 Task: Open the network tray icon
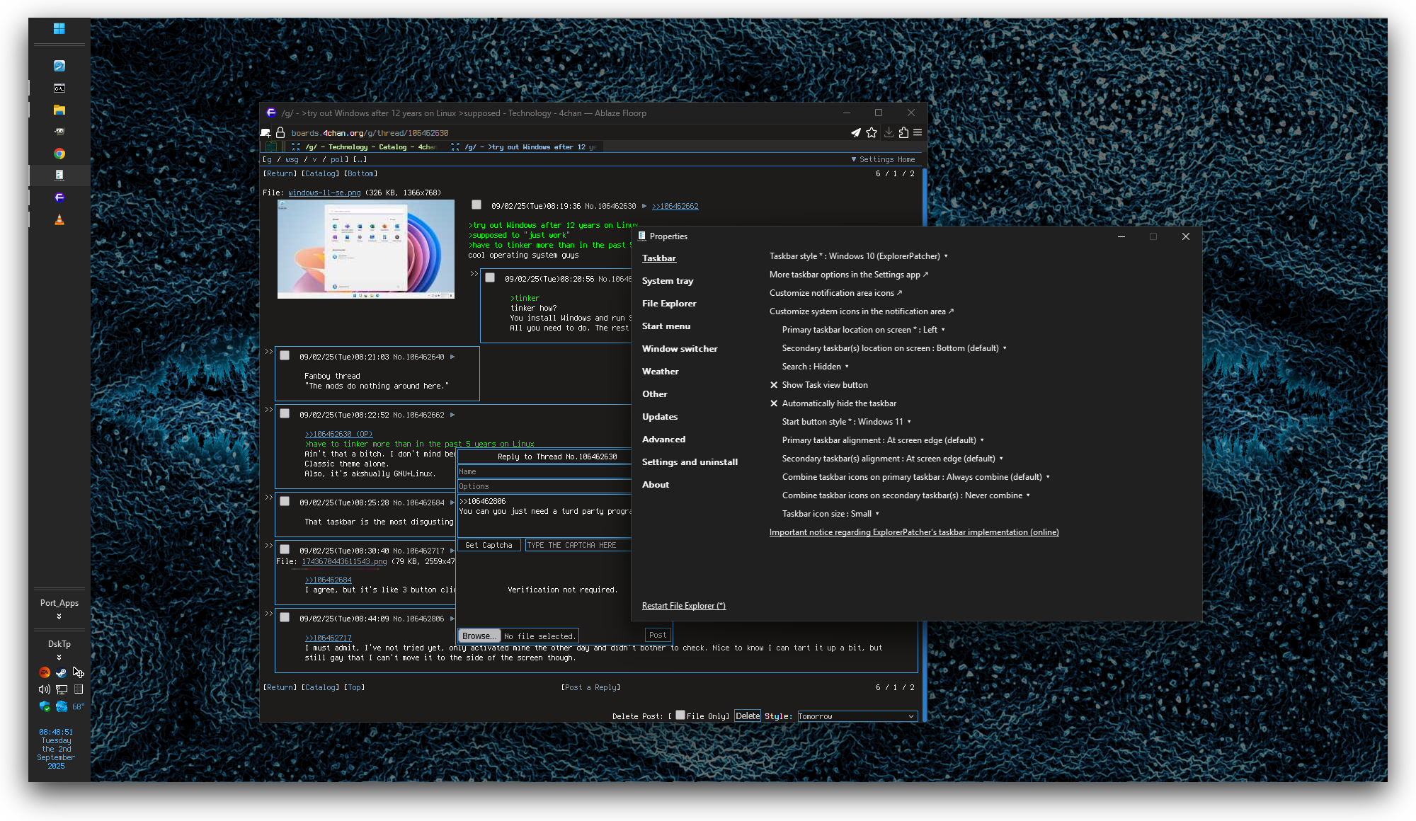[62, 689]
